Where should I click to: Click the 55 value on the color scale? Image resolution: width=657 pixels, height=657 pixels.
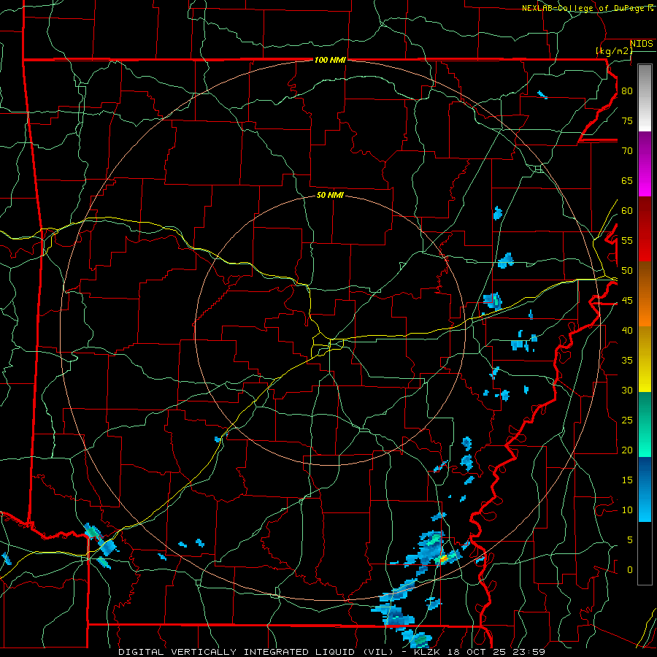[627, 240]
